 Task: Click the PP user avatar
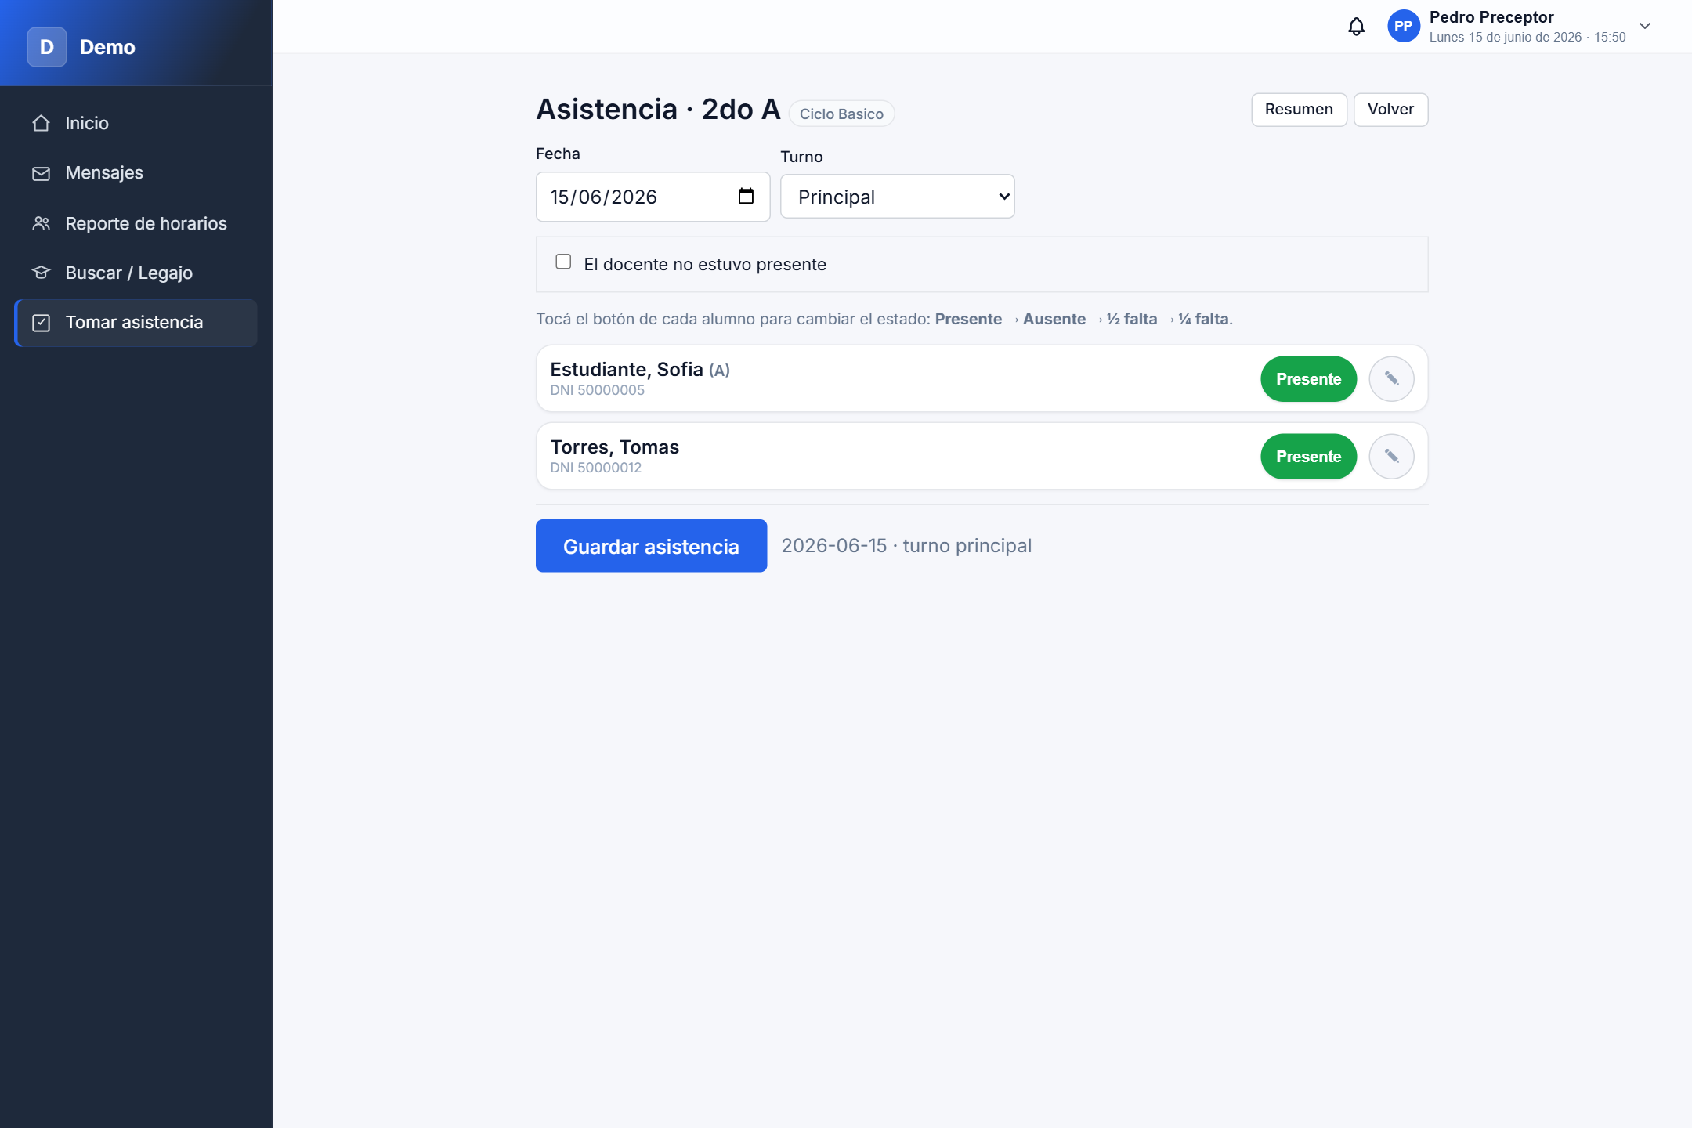[x=1403, y=26]
